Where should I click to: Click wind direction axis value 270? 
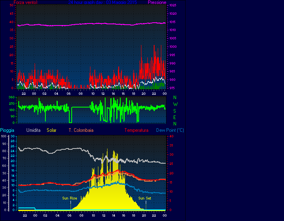12,104
